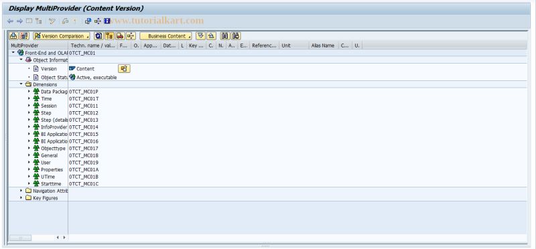536x249 pixels.
Task: Click the Object Status document icon
Action: click(x=36, y=77)
